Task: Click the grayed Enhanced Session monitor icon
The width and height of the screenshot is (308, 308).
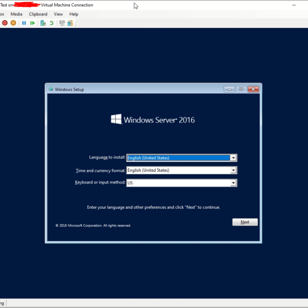Action: point(62,23)
